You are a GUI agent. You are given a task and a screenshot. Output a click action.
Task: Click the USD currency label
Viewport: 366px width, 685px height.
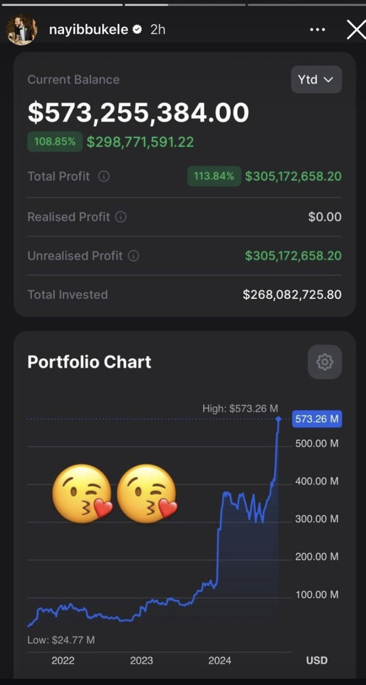pos(317,661)
